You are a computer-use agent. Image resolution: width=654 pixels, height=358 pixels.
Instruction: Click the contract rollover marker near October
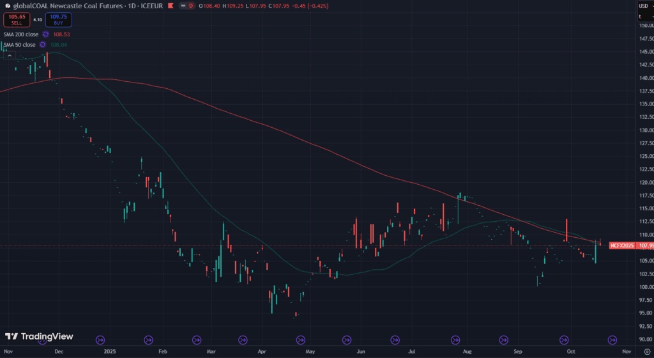click(x=565, y=339)
